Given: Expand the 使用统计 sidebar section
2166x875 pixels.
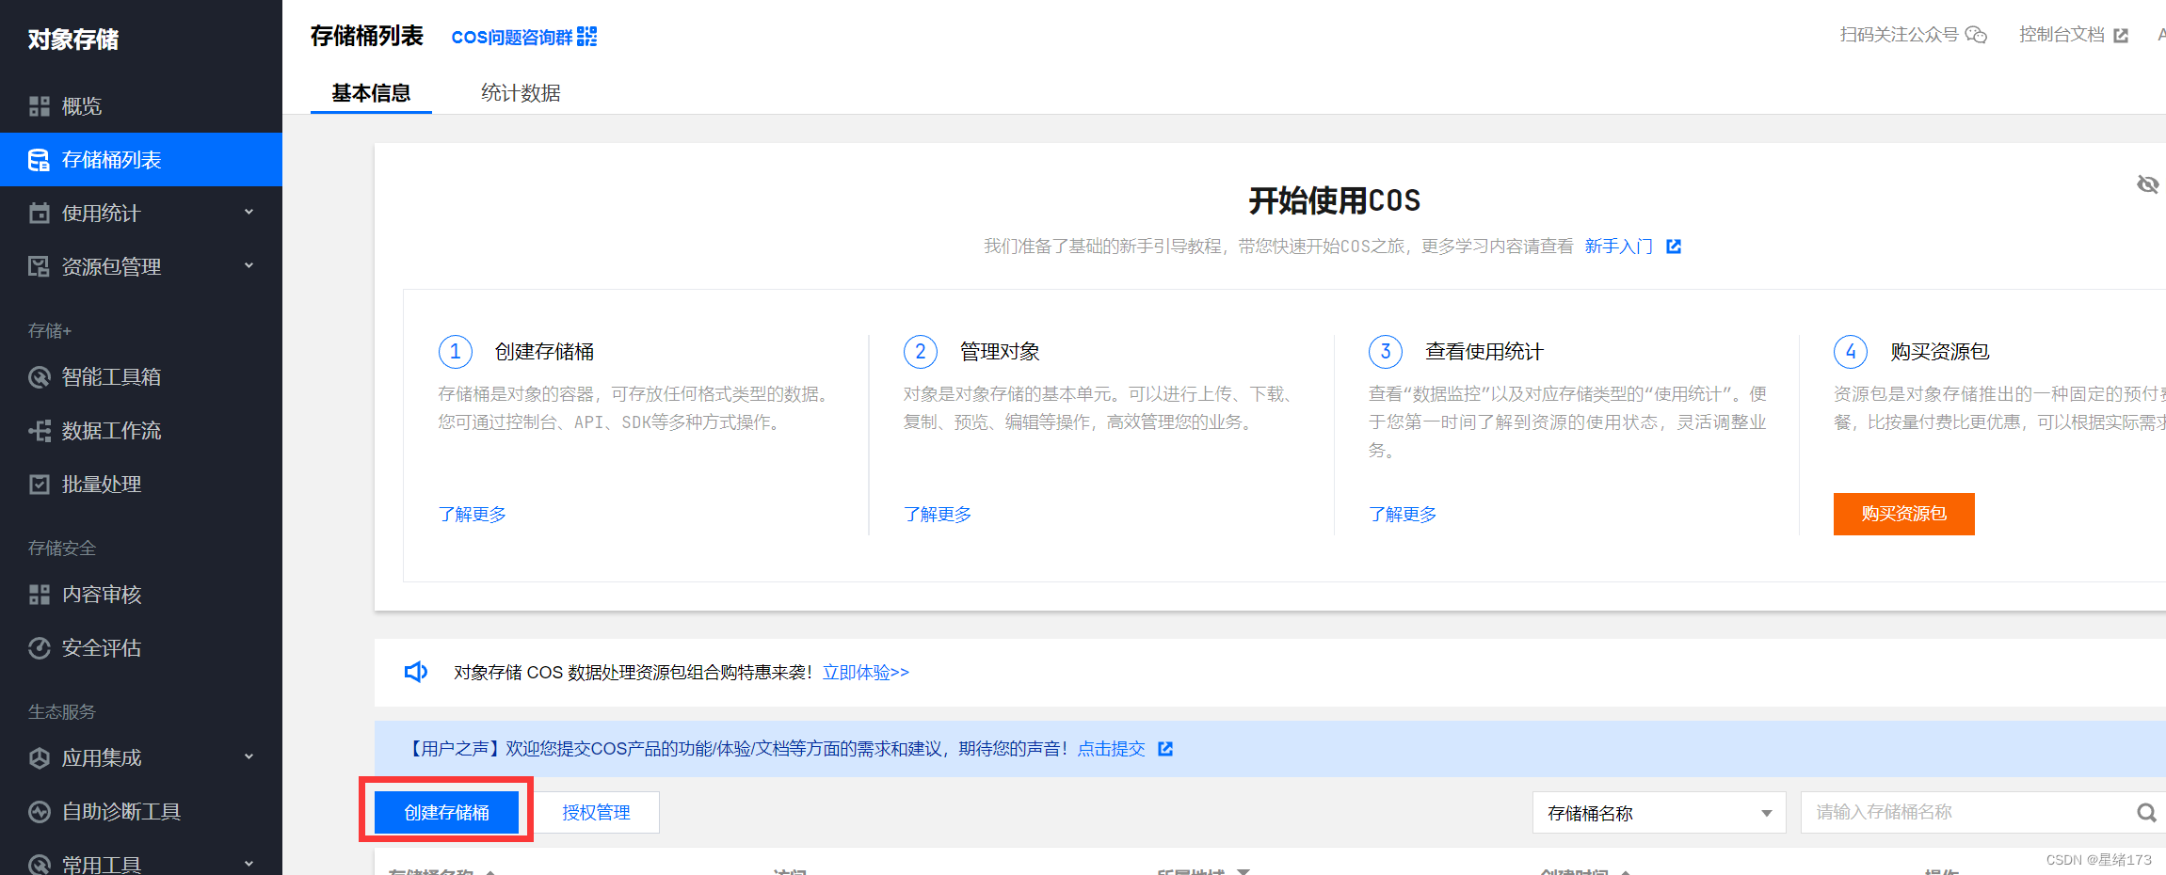Looking at the screenshot, I should click(x=249, y=212).
